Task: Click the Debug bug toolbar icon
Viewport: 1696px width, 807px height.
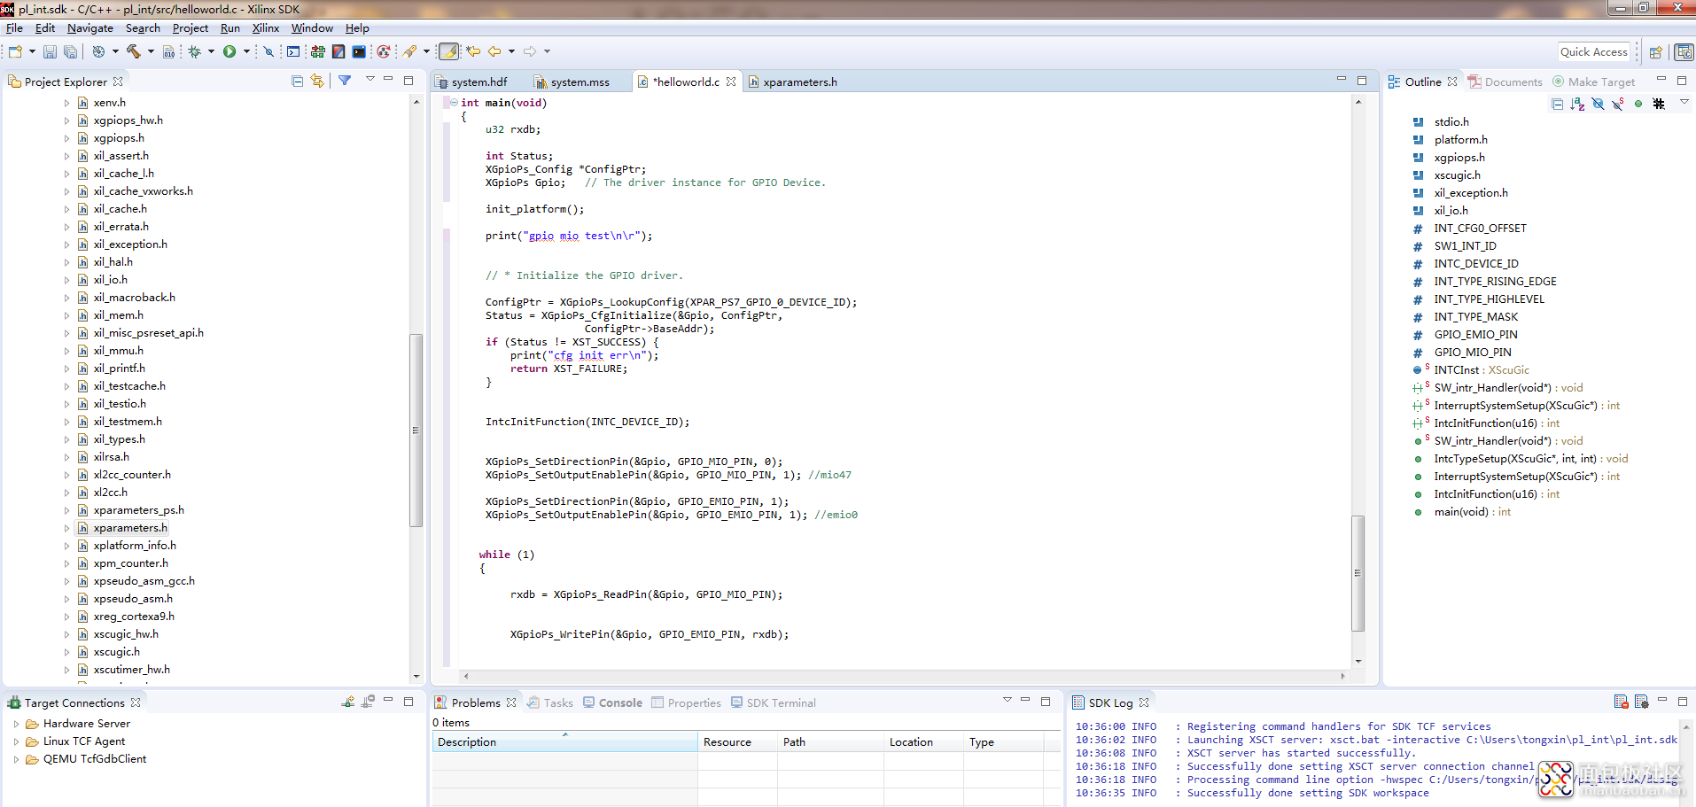Action: click(194, 52)
